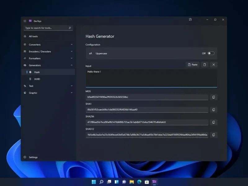Open the UUID generator tool
248x186 pixels.
37,79
